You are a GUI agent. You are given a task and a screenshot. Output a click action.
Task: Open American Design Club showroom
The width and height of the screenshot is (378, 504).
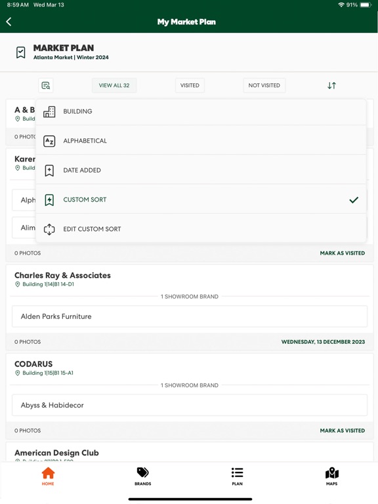[56, 453]
